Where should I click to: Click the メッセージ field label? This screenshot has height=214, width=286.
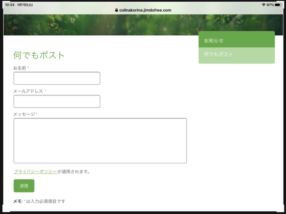[24, 114]
